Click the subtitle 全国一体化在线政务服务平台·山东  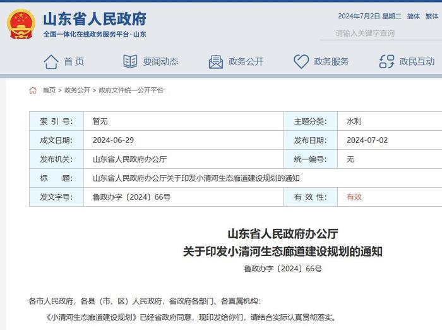click(x=95, y=34)
